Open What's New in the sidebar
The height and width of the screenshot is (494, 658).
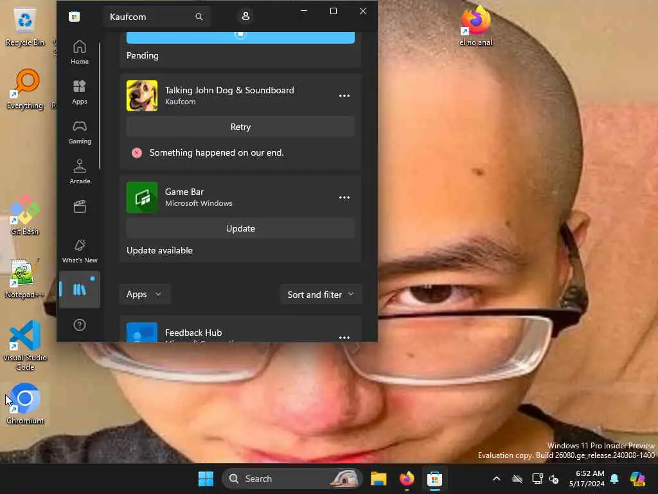(79, 251)
